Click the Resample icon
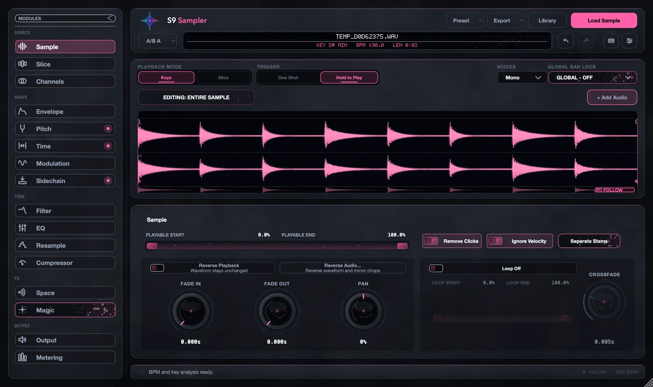This screenshot has height=387, width=653. (x=22, y=245)
